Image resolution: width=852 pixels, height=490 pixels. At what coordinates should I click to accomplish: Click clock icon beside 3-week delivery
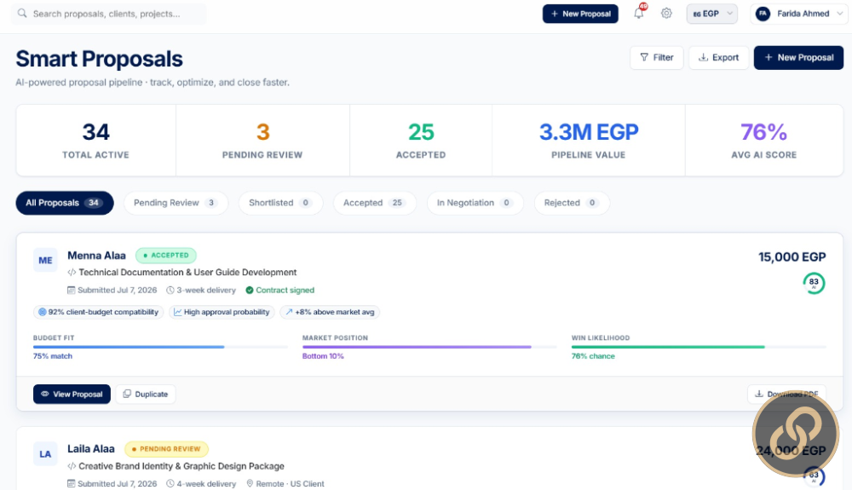tap(170, 290)
